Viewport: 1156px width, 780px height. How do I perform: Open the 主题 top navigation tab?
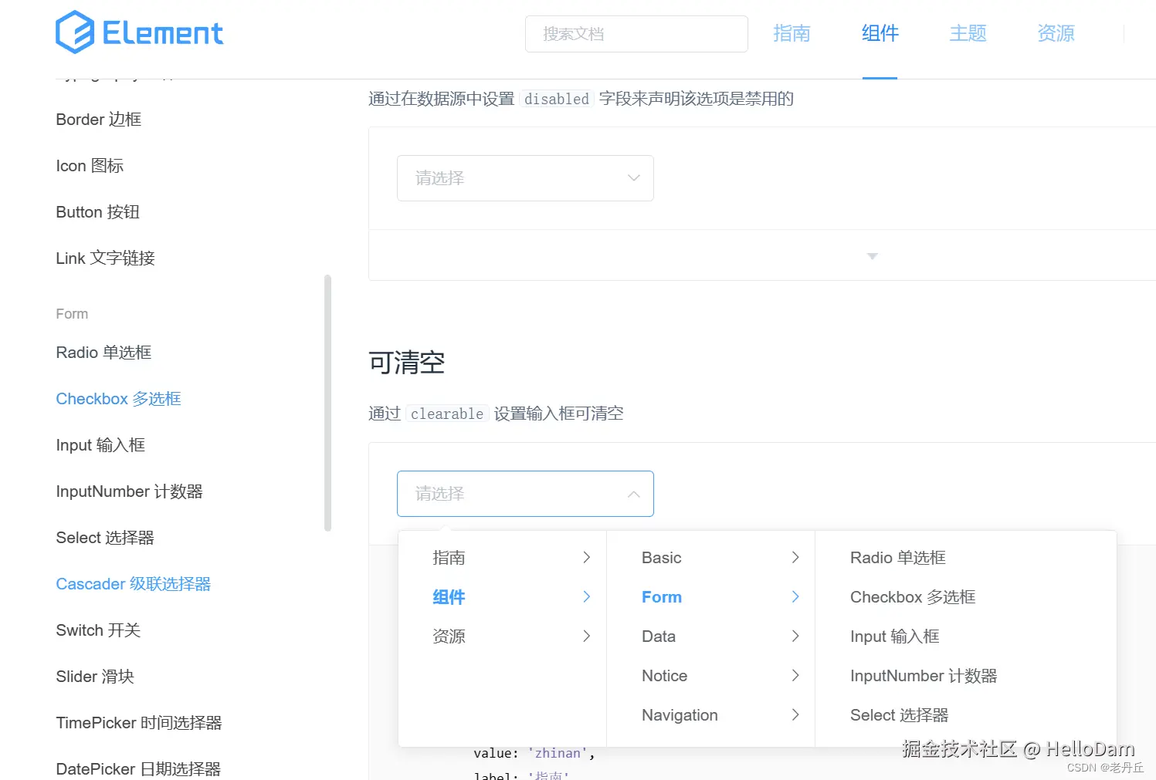coord(968,33)
